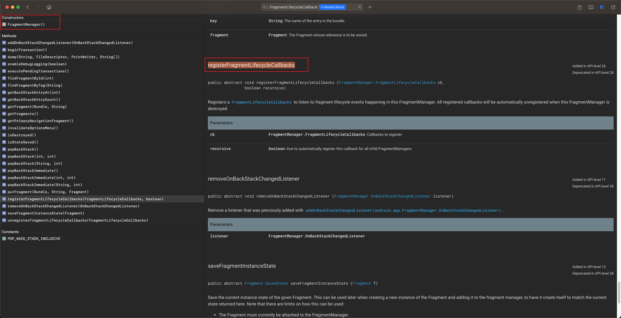Open the POP_BACK_STACK_INCLUSIVE constant entry
This screenshot has height=318, width=621.
[x=34, y=239]
